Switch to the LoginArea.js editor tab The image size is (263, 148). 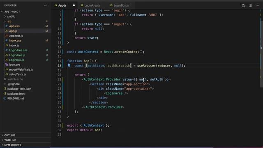click(x=92, y=5)
